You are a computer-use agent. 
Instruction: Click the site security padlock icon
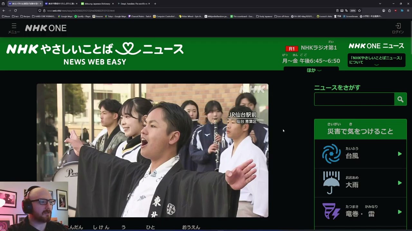(x=44, y=11)
